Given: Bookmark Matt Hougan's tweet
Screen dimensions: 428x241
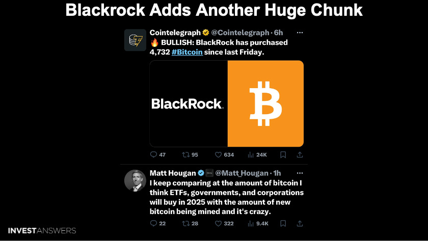Looking at the screenshot, I should pos(283,224).
